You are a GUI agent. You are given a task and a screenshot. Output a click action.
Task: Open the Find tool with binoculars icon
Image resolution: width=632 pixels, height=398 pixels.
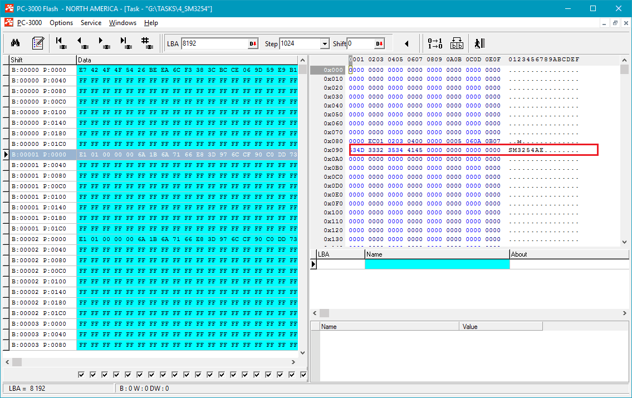[x=16, y=43]
